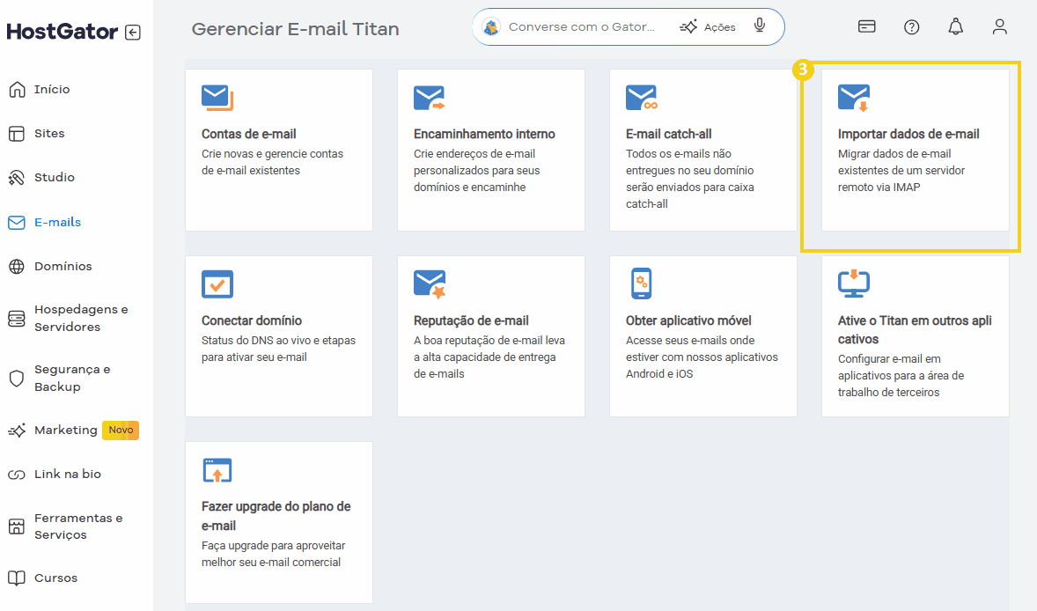1037x611 pixels.
Task: Open the E-mail catch-all title
Action: click(x=669, y=134)
